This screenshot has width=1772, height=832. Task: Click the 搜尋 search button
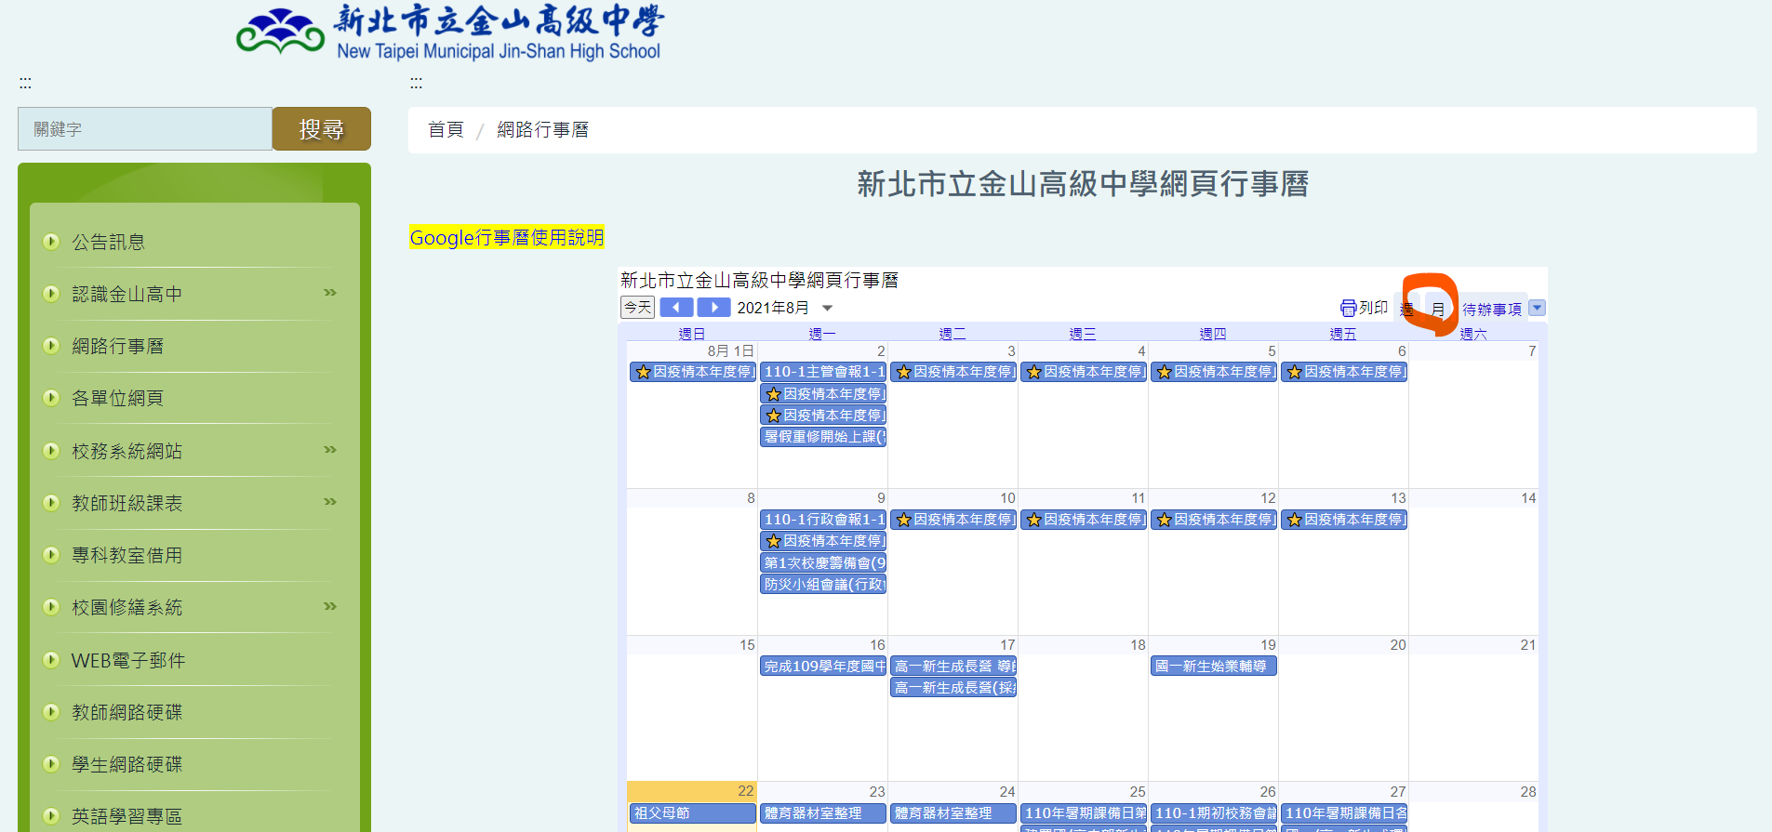tap(322, 128)
